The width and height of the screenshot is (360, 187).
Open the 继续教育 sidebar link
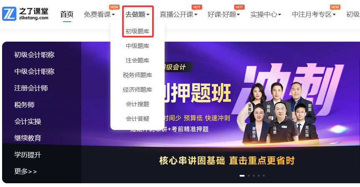[27, 138]
